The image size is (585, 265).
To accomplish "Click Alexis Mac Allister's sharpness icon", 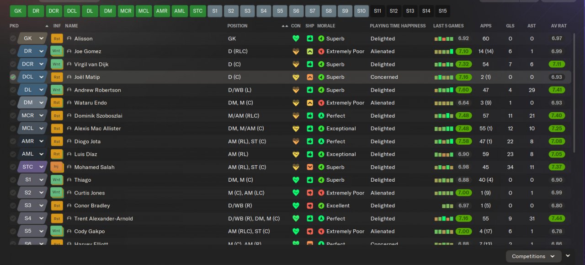I will pos(310,129).
